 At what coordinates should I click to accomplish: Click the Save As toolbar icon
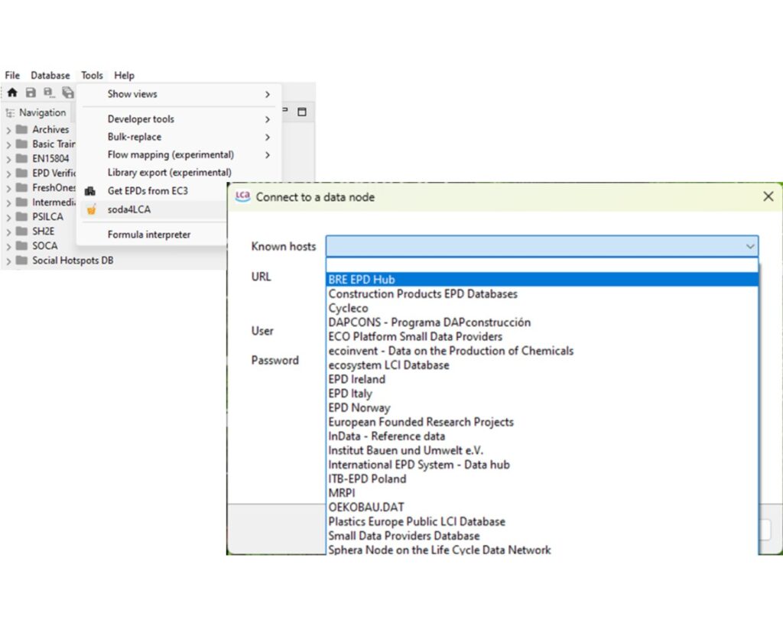pos(49,92)
